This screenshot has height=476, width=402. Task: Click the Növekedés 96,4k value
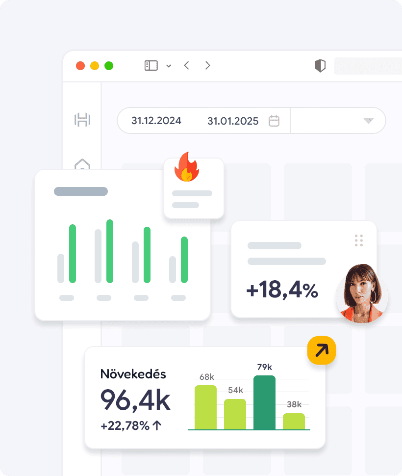tap(135, 400)
